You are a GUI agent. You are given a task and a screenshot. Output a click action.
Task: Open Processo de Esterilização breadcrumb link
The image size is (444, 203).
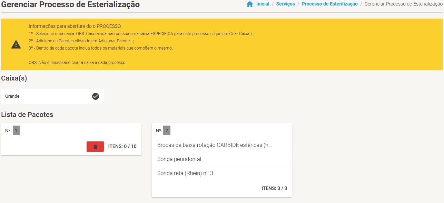329,4
